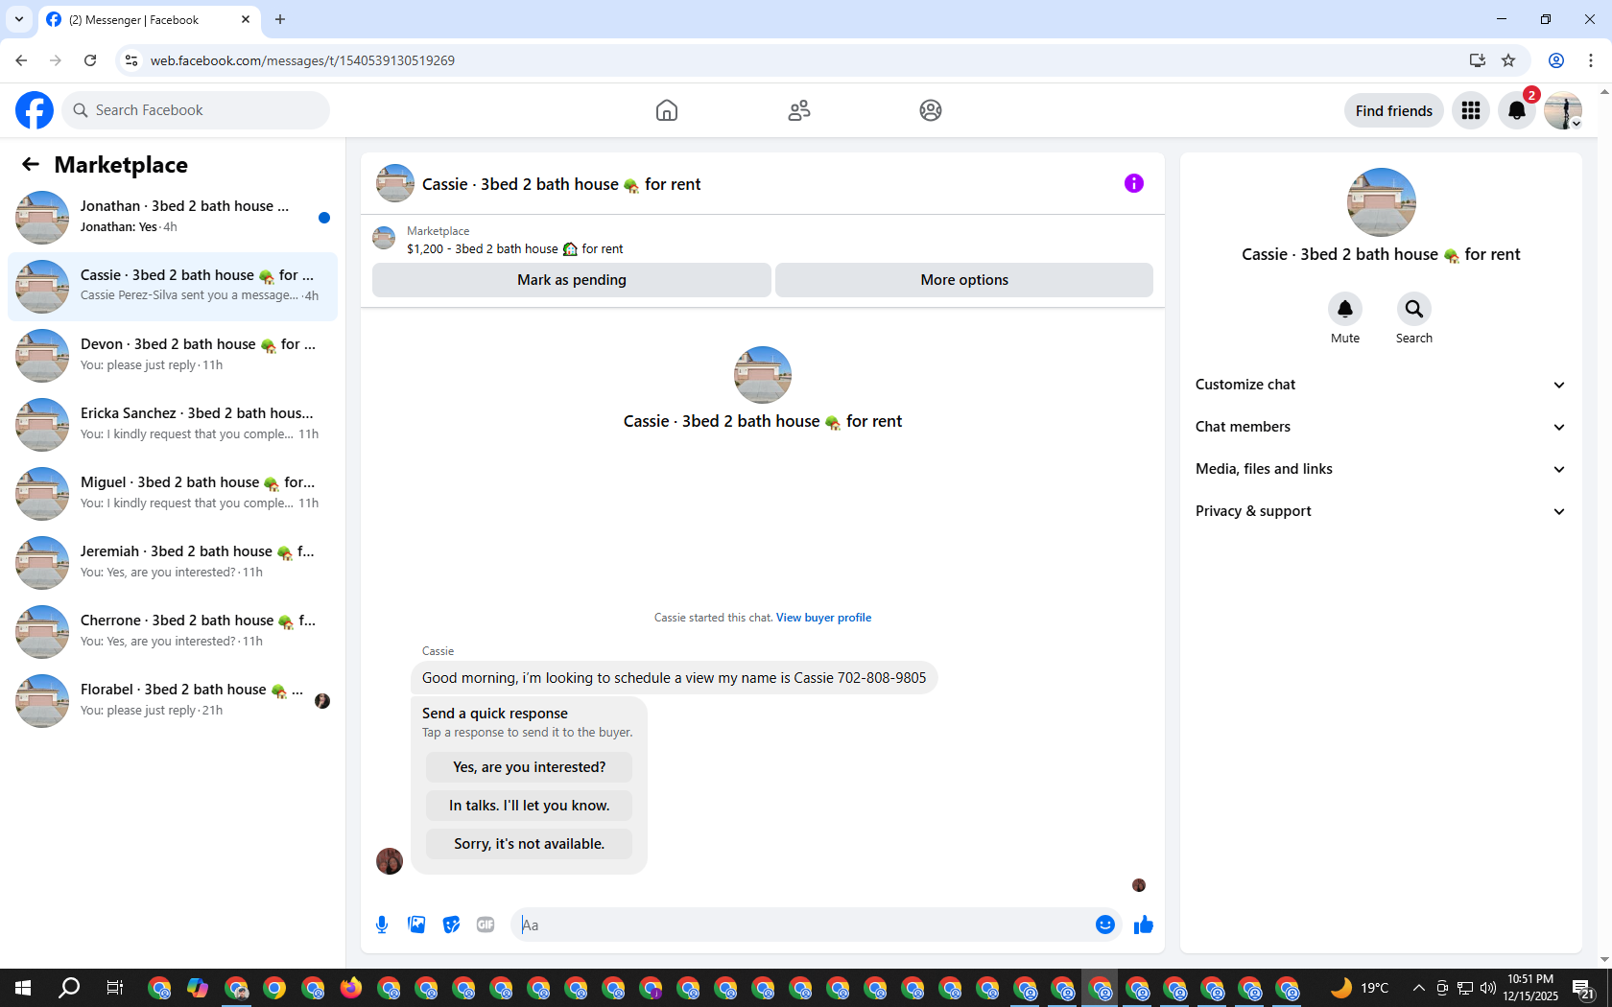Viewport: 1612px width, 1007px height.
Task: Open the Friends icon in top navigation
Action: tap(799, 110)
